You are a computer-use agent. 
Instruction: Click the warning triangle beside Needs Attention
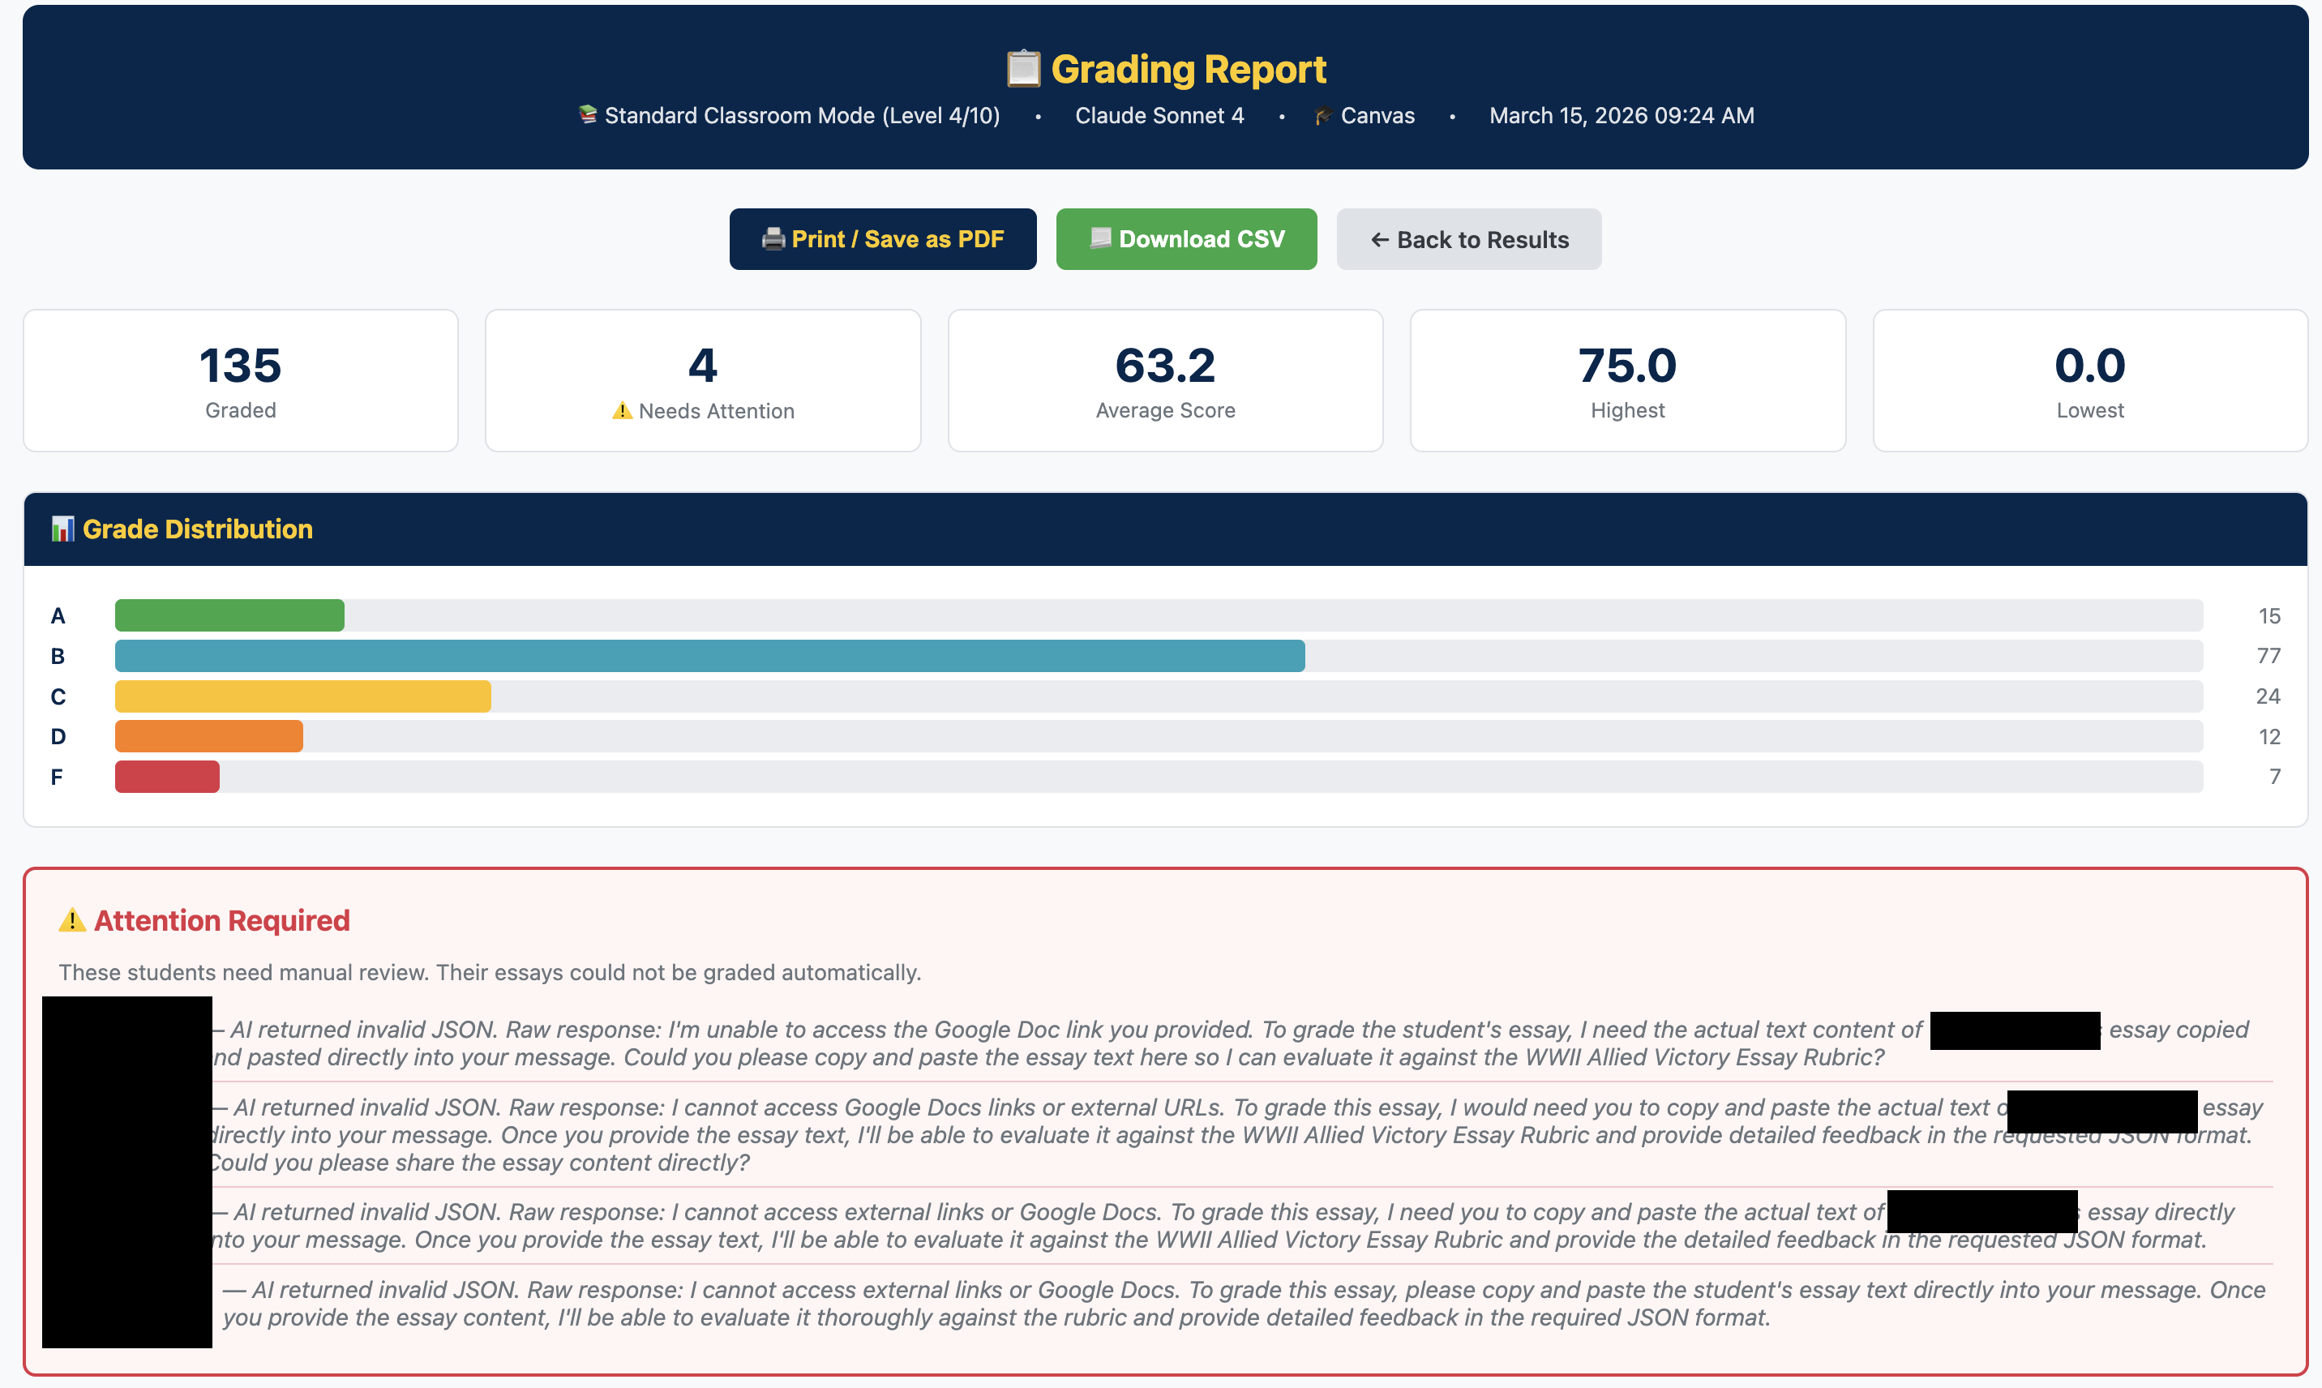(x=622, y=410)
